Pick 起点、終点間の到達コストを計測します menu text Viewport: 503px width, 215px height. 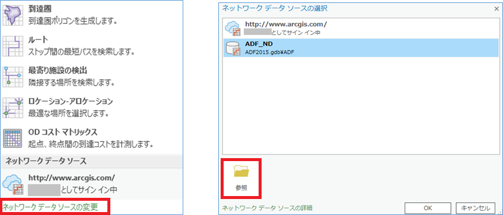90,144
